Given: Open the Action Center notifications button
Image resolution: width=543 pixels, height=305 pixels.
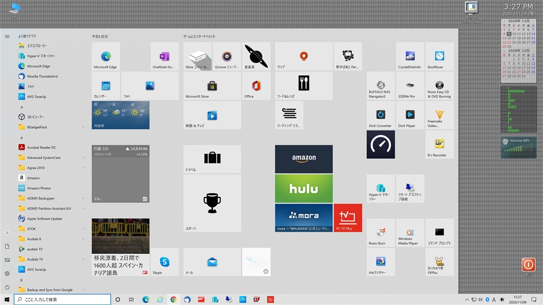Looking at the screenshot, I should point(534,300).
